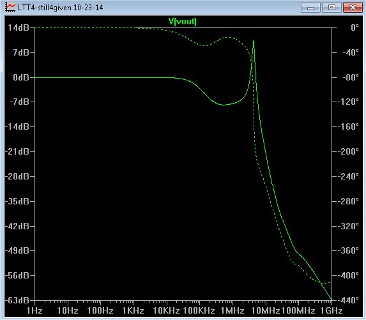Close the LTT4-still4given plot window
Image resolution: width=366 pixels, height=320 pixels.
[353, 8]
